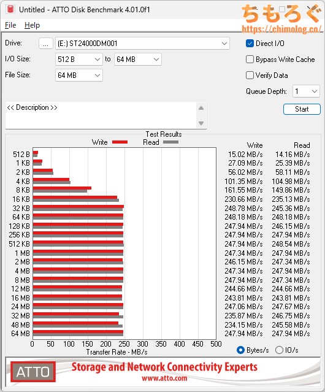Click the 512 B row label in chart
The image size is (325, 392).
coord(21,154)
